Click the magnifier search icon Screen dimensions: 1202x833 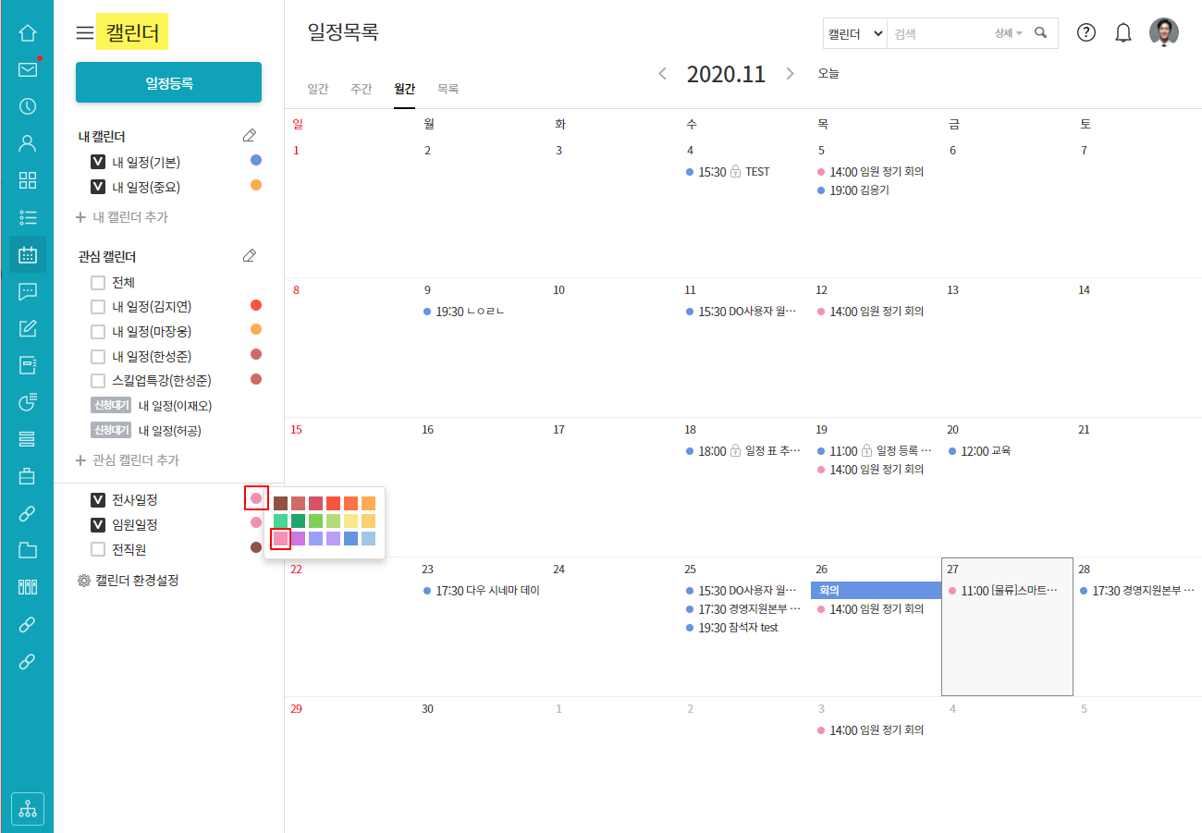pos(1041,33)
